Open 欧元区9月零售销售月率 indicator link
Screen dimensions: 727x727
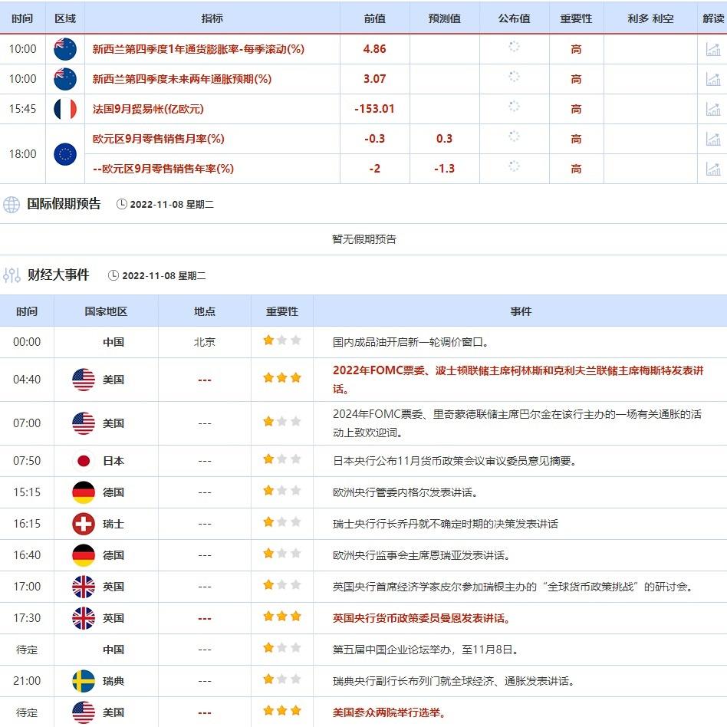[158, 139]
